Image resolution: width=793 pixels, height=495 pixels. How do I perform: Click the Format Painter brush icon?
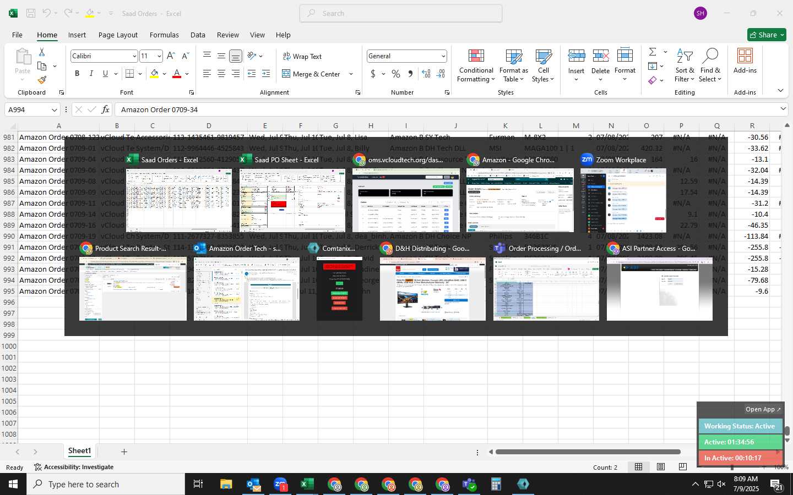(42, 80)
